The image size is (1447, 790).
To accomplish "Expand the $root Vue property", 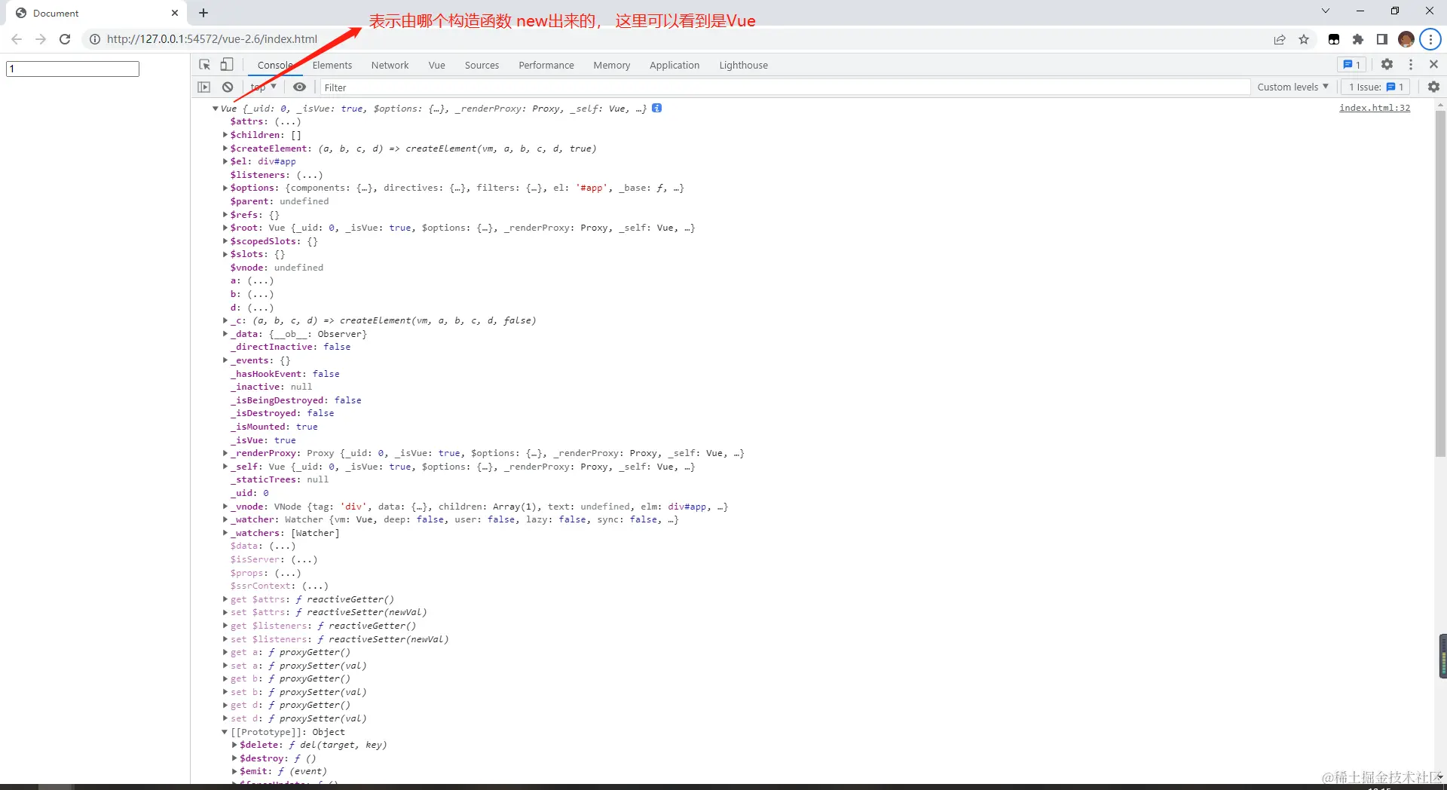I will tap(225, 228).
